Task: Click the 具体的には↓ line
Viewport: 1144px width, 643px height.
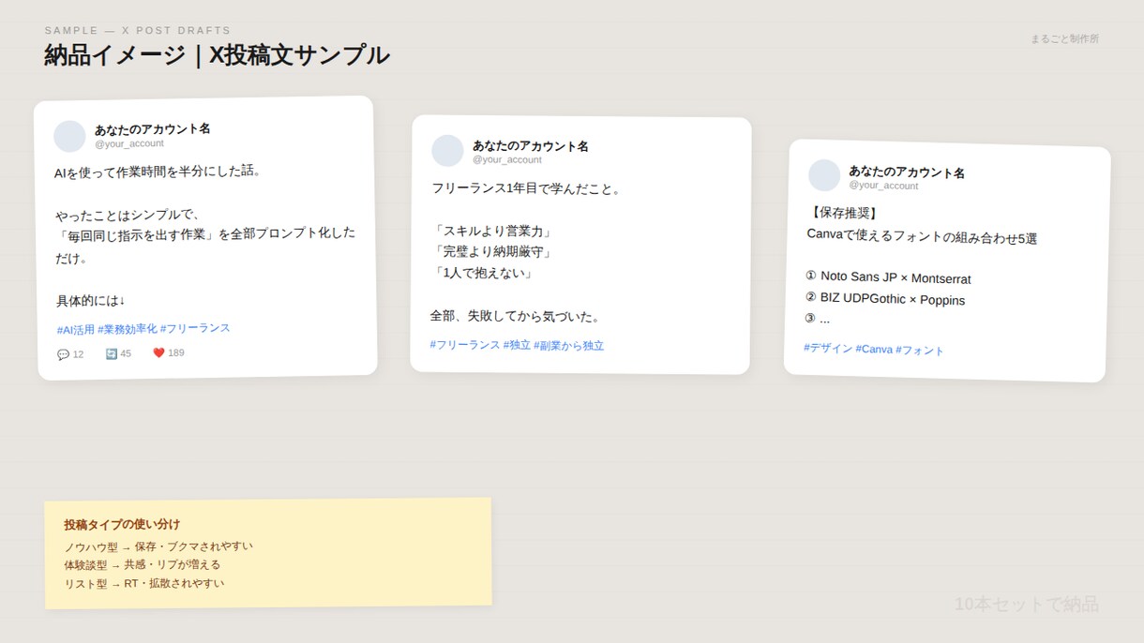Action: 91,301
